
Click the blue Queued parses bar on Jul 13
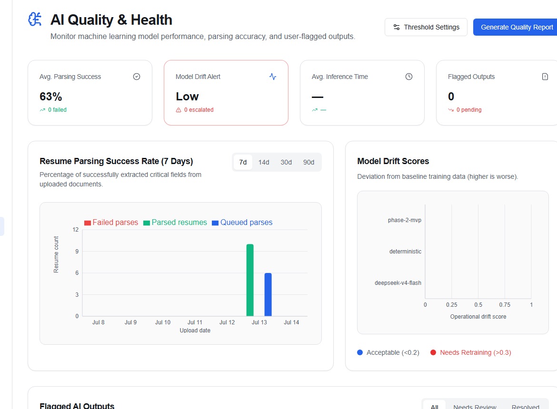[x=268, y=294]
